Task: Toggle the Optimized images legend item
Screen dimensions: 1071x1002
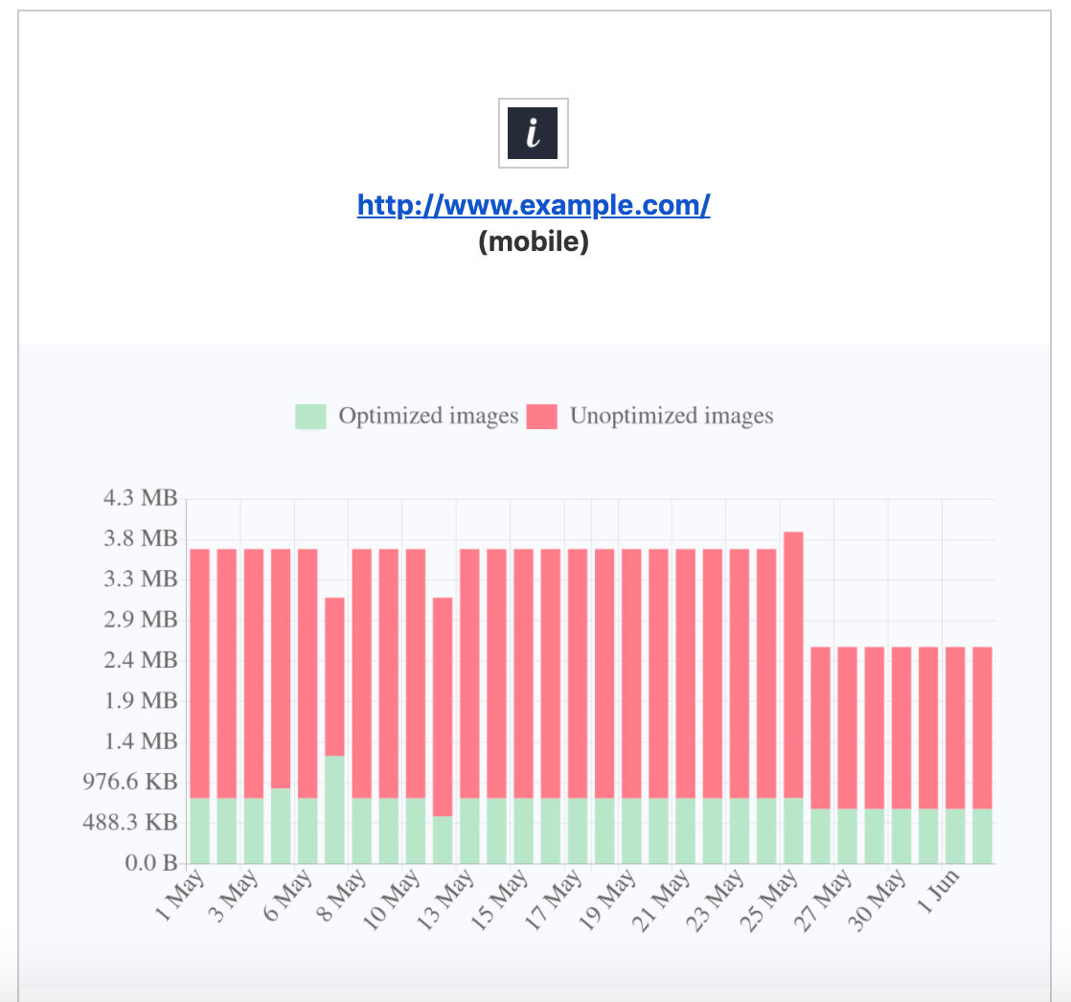Action: tap(406, 416)
